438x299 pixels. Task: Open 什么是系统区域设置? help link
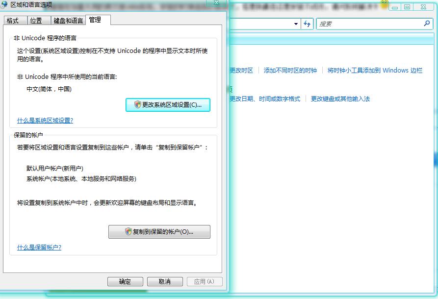pyautogui.click(x=45, y=120)
